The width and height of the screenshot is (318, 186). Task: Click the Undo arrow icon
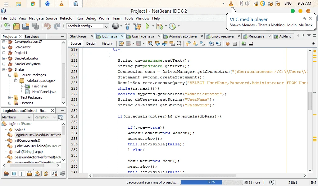[x=48, y=26]
